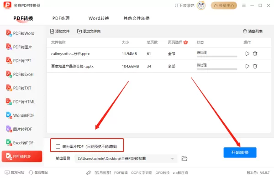Click the output directory path field
Screen dimensions: 274x178
126,159
